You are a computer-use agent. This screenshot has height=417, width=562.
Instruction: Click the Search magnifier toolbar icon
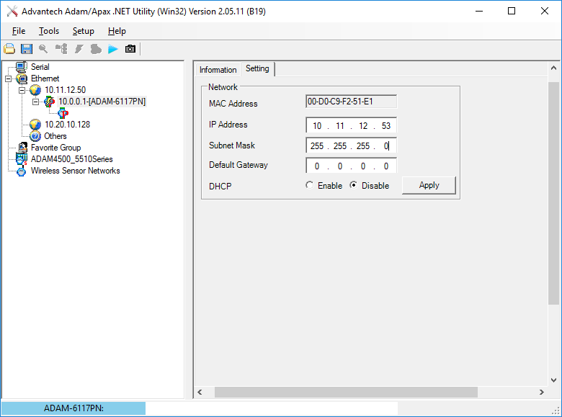[43, 49]
